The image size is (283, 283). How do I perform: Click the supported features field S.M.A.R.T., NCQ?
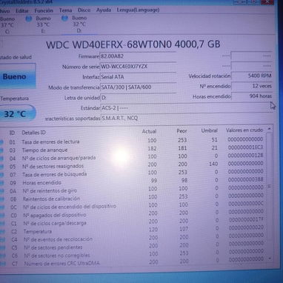click(x=186, y=118)
